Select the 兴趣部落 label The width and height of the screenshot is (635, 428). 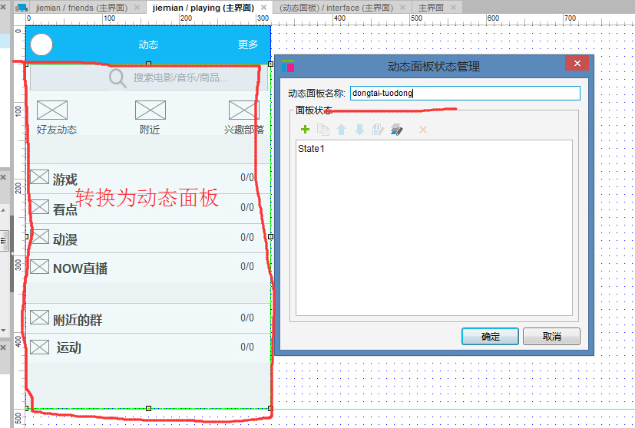click(x=244, y=130)
